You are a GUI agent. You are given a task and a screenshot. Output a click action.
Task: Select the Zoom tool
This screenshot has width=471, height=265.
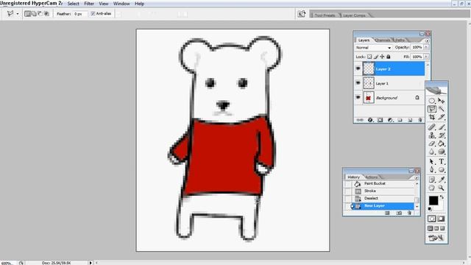coord(441,188)
